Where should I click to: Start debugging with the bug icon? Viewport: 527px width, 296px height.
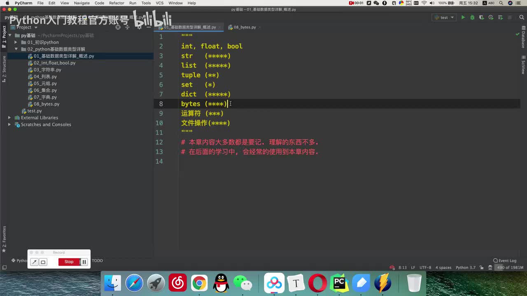pyautogui.click(x=472, y=18)
